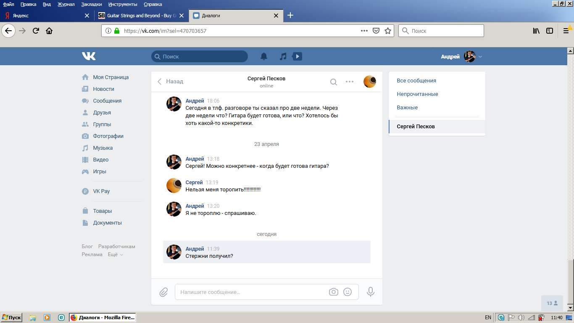
Task: Open the Windows Пуск start button
Action: 11,318
